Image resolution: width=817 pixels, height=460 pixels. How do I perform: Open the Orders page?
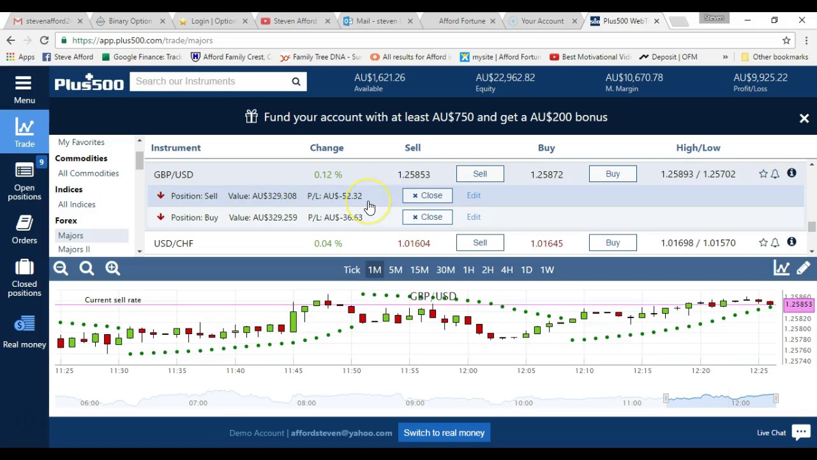24,230
